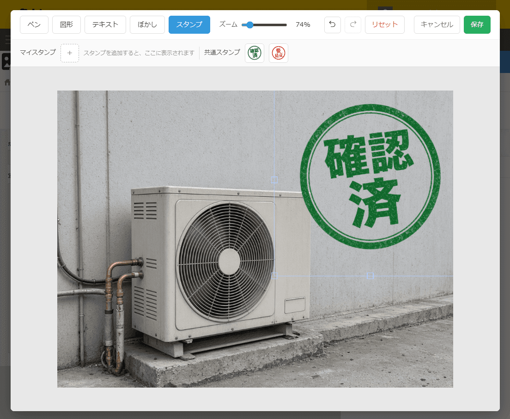Choose the ぼかし blur tool

coord(147,25)
